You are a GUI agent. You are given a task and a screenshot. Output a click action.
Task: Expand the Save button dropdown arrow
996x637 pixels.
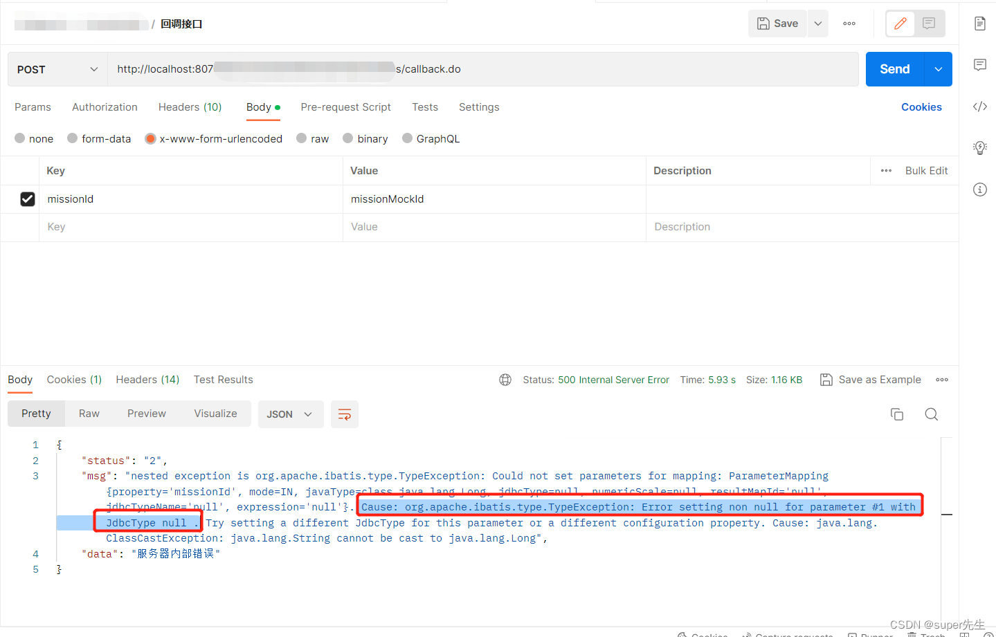coord(818,24)
